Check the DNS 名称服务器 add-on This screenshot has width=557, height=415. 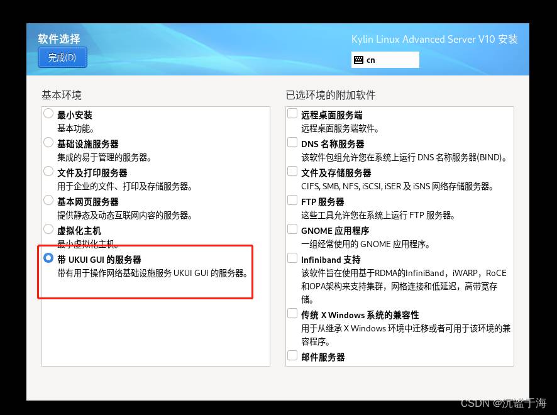(x=292, y=143)
